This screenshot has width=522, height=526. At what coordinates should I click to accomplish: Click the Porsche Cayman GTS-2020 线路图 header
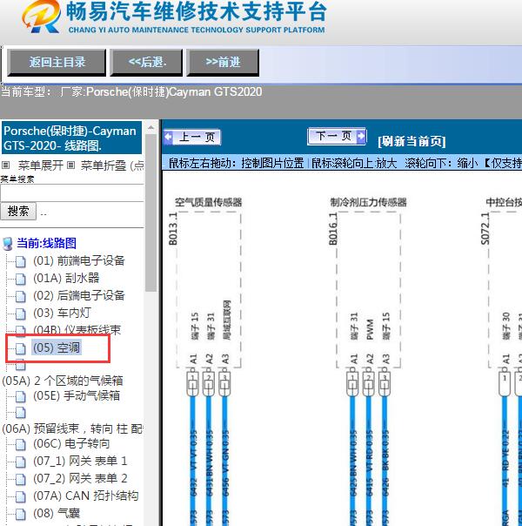71,138
